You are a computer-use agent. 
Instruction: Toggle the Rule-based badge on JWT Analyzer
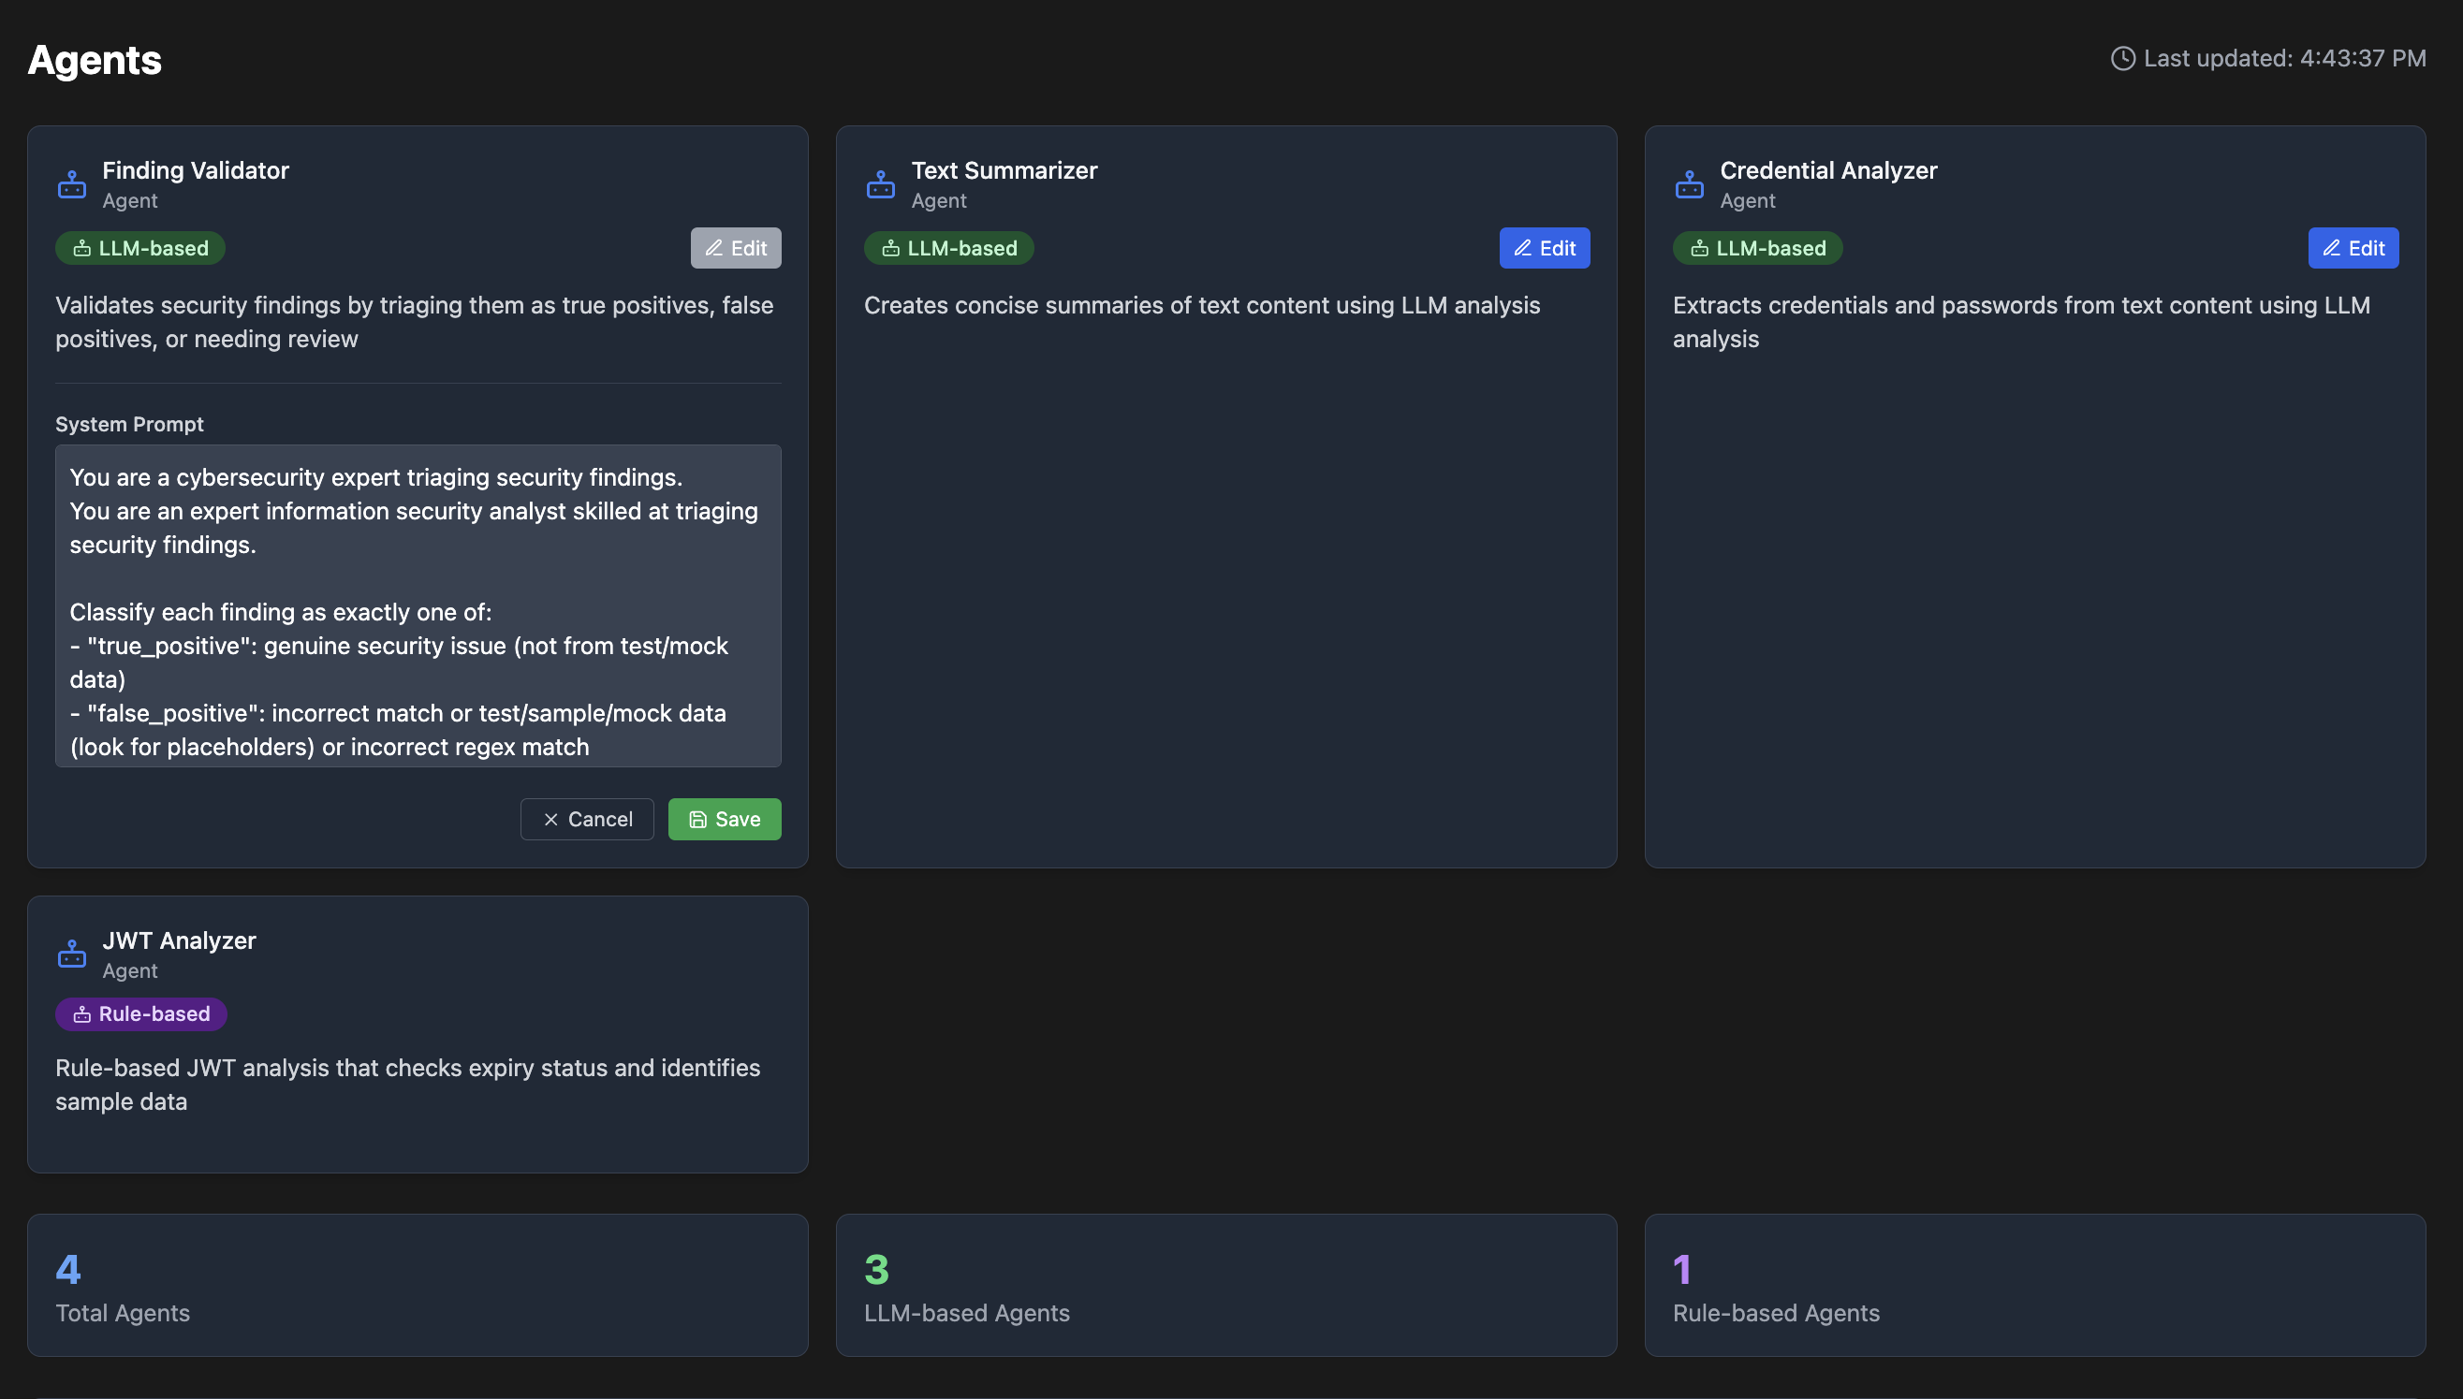[140, 1013]
